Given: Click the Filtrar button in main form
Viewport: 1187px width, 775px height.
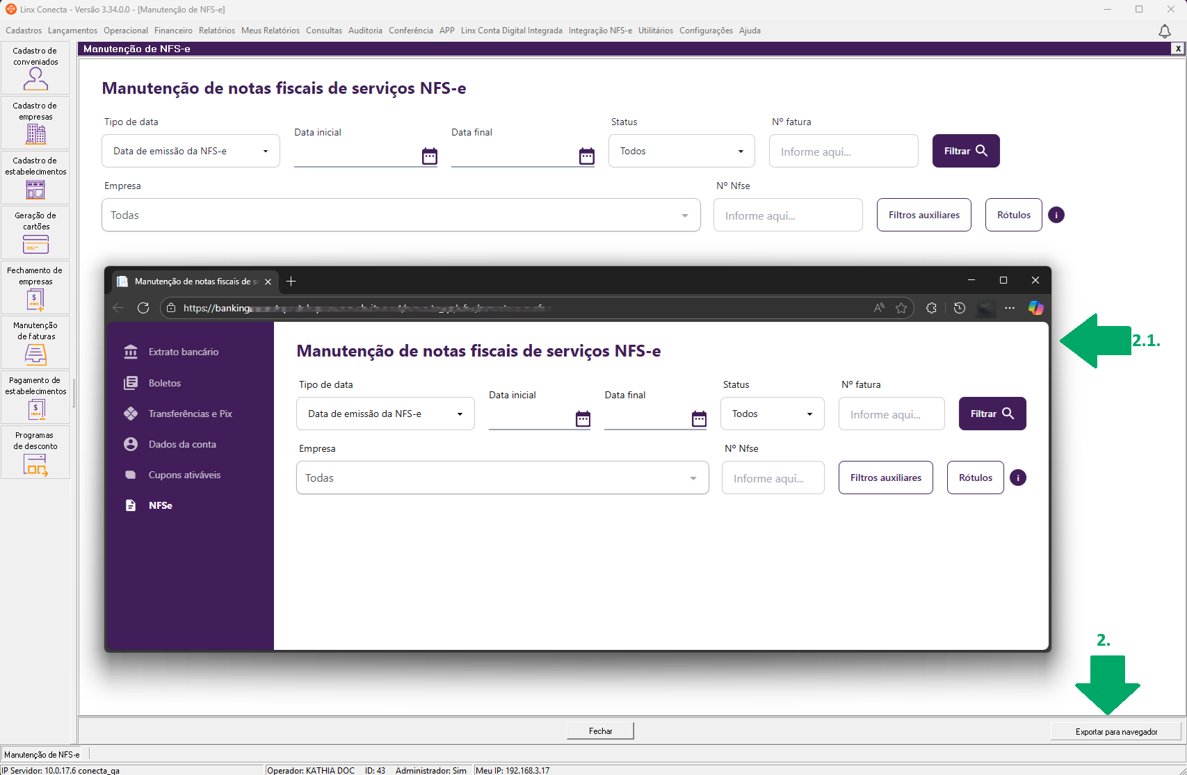Looking at the screenshot, I should (x=966, y=151).
